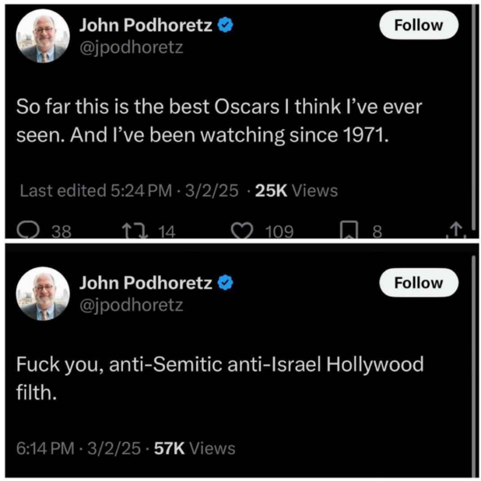This screenshot has height=481, width=481.
Task: Click the 25K Views count
Action: pos(297,190)
